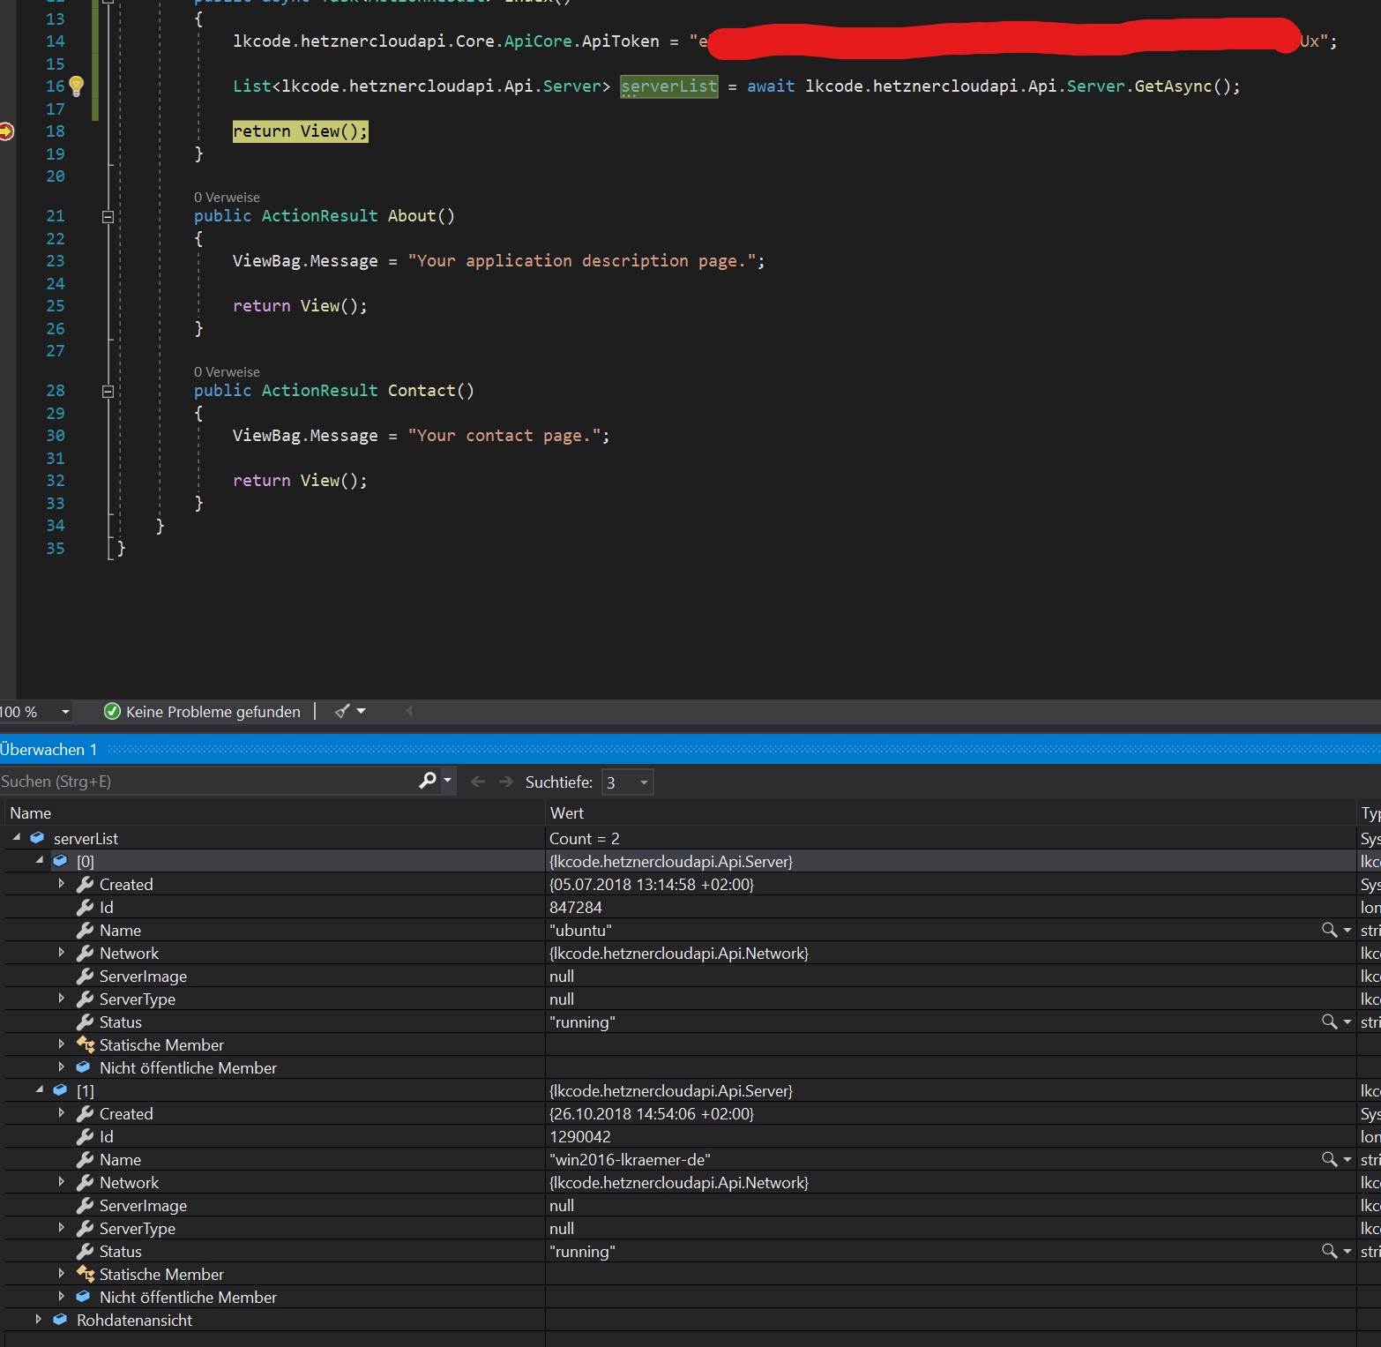Image resolution: width=1381 pixels, height=1347 pixels.
Task: Click the magnifier search icon in the watch window
Action: click(428, 781)
